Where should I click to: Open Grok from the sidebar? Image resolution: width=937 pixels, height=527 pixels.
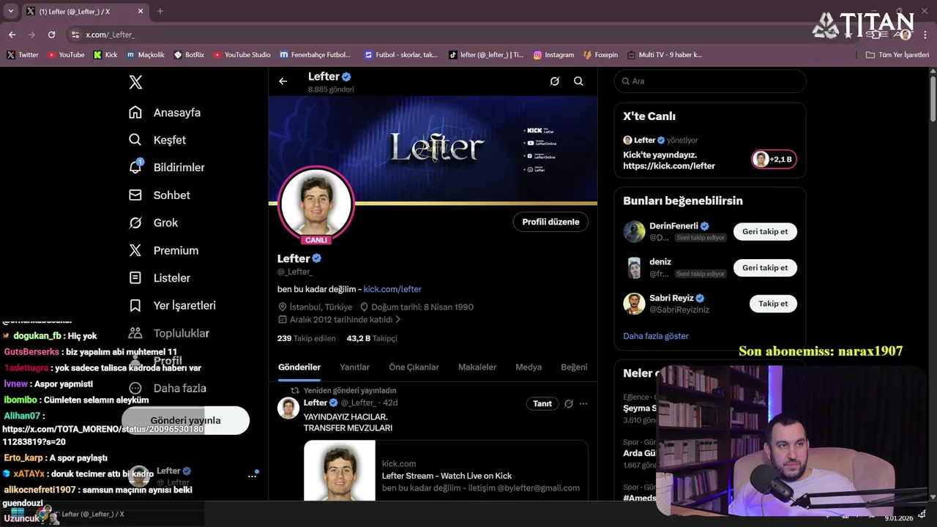pos(154,223)
